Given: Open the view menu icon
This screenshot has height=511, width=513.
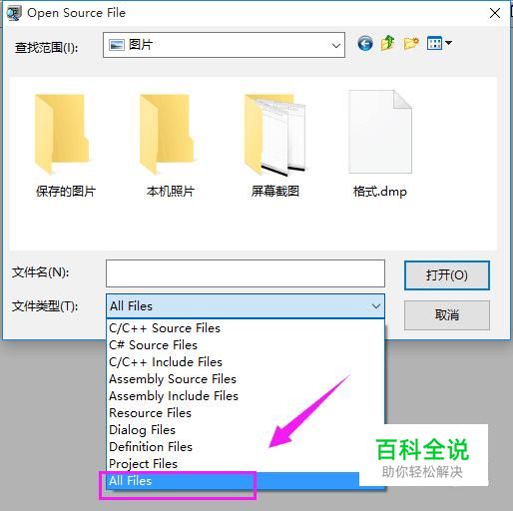Looking at the screenshot, I should click(434, 43).
